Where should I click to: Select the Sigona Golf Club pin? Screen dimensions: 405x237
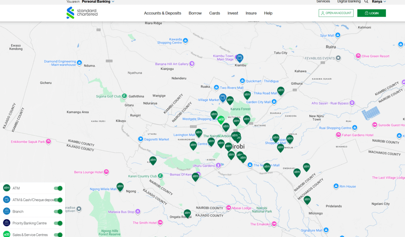pos(125,96)
